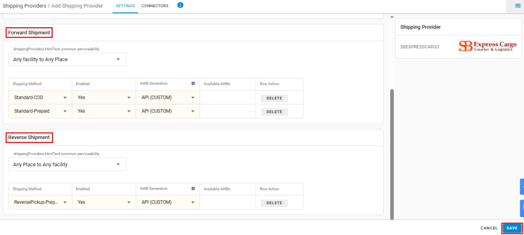
Task: Open the 'Any facility to Any Place' serviceability dropdown
Action: click(x=68, y=59)
